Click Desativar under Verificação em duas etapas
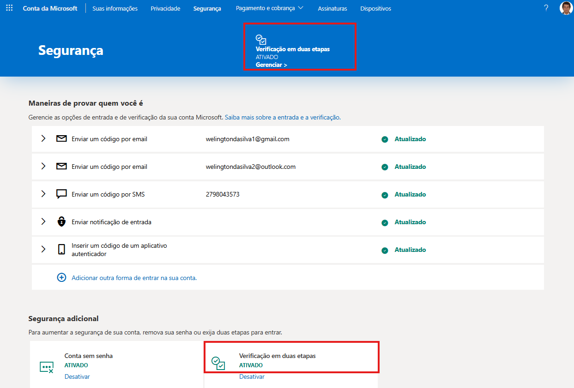The height and width of the screenshot is (388, 574). pyautogui.click(x=252, y=376)
